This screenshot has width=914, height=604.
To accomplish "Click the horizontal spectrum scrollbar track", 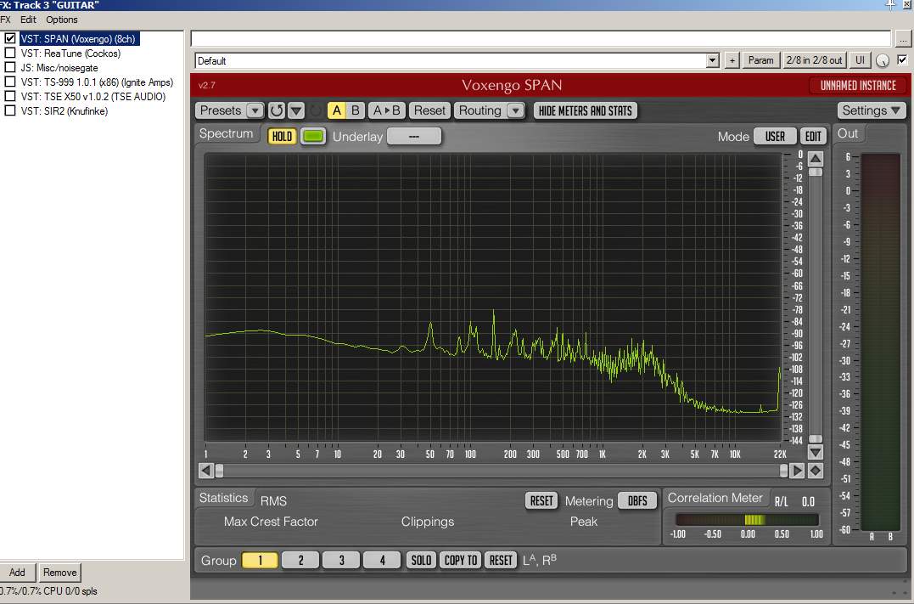I will click(501, 471).
